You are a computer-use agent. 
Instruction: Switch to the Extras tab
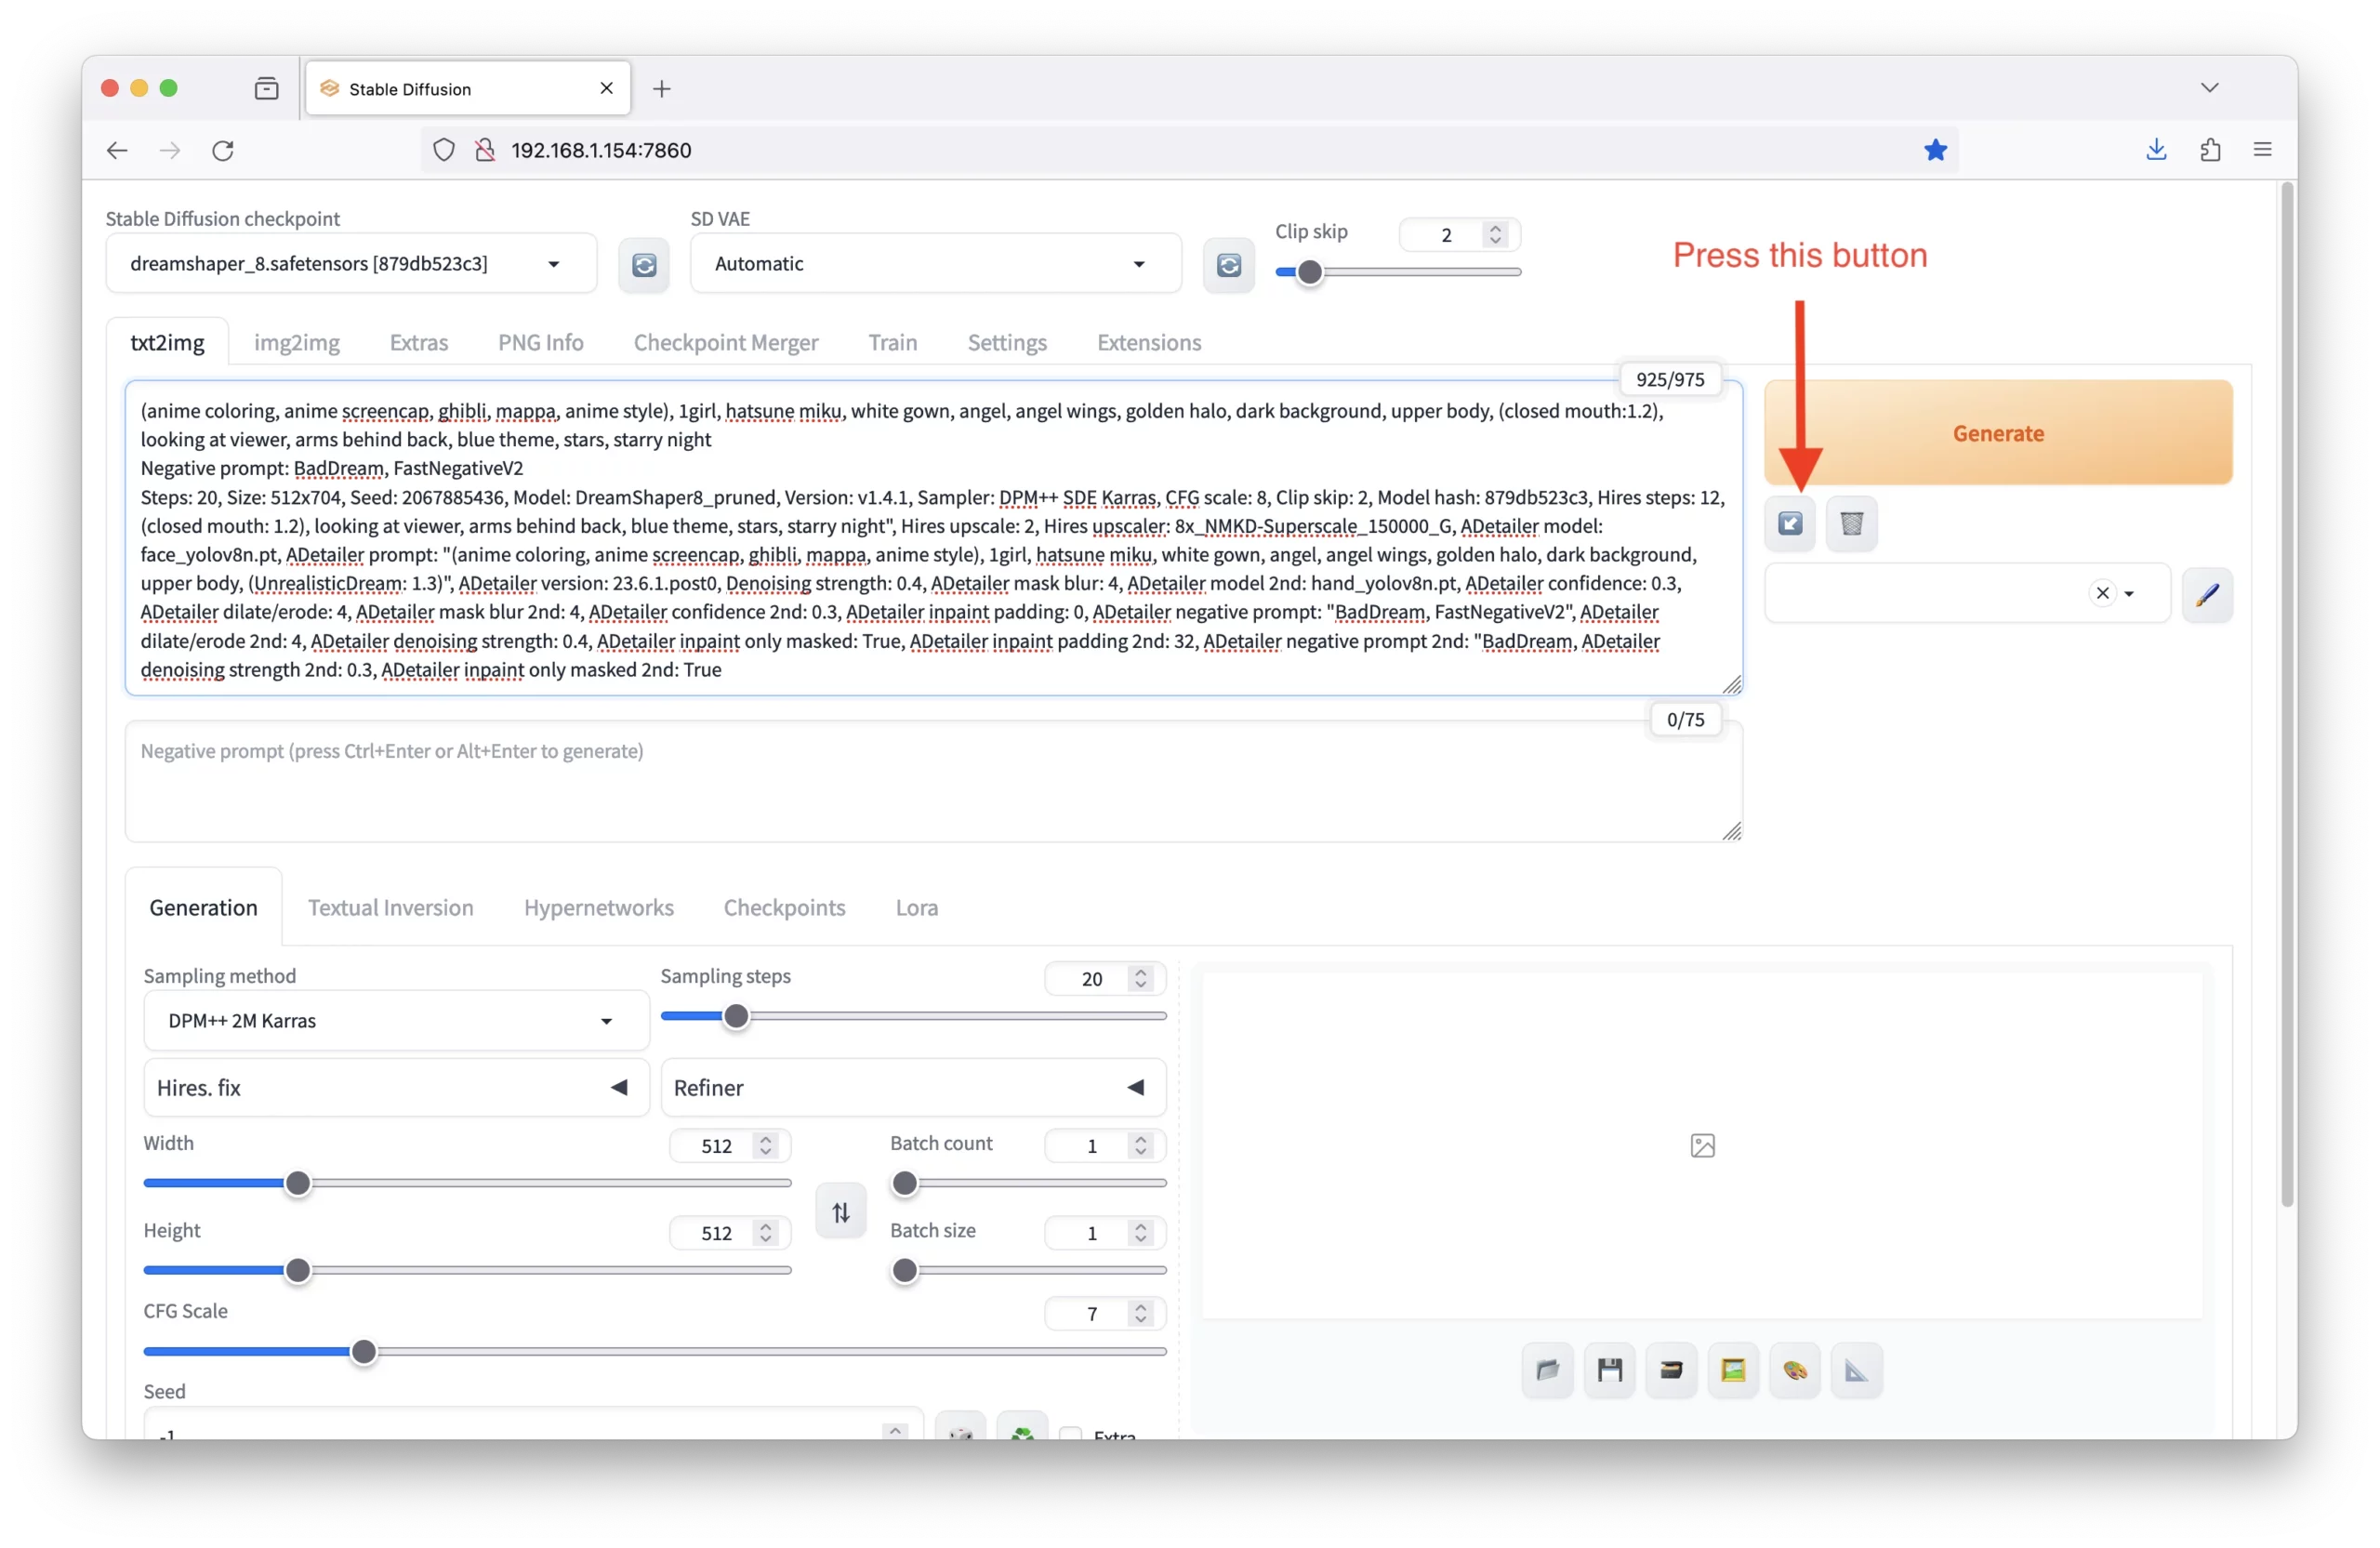click(419, 343)
